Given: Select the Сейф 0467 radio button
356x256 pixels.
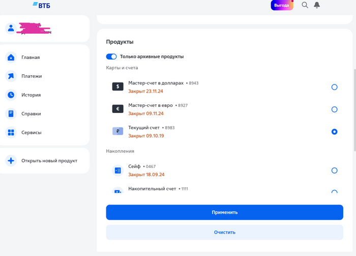Looking at the screenshot, I should click(x=334, y=170).
